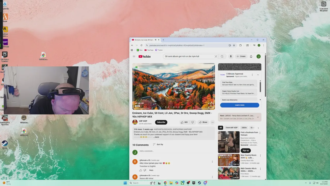The width and height of the screenshot is (330, 186).
Task: Reply to the first @Romain-o7b comment
Action: pos(151,170)
